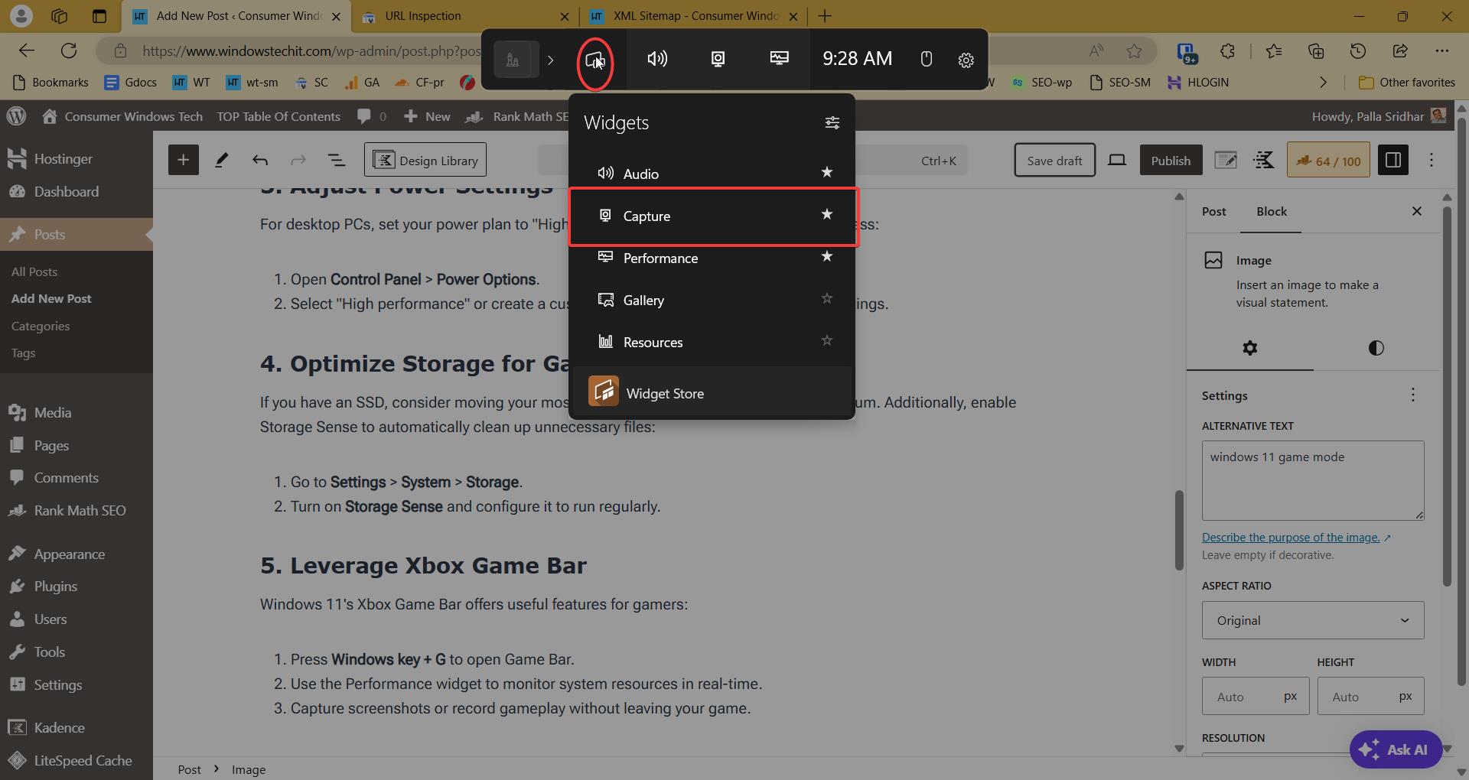This screenshot has height=780, width=1469.
Task: Open Ask AI assistant button
Action: [1396, 749]
